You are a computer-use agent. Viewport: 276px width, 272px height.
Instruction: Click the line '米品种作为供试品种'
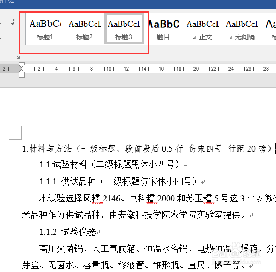pos(133,215)
